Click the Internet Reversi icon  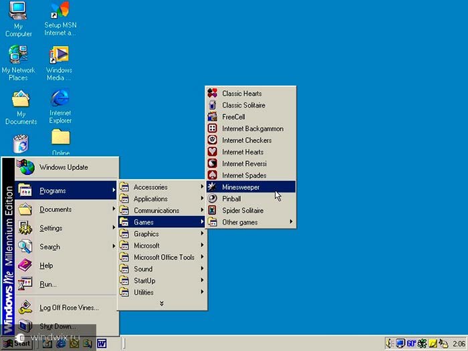pos(212,163)
